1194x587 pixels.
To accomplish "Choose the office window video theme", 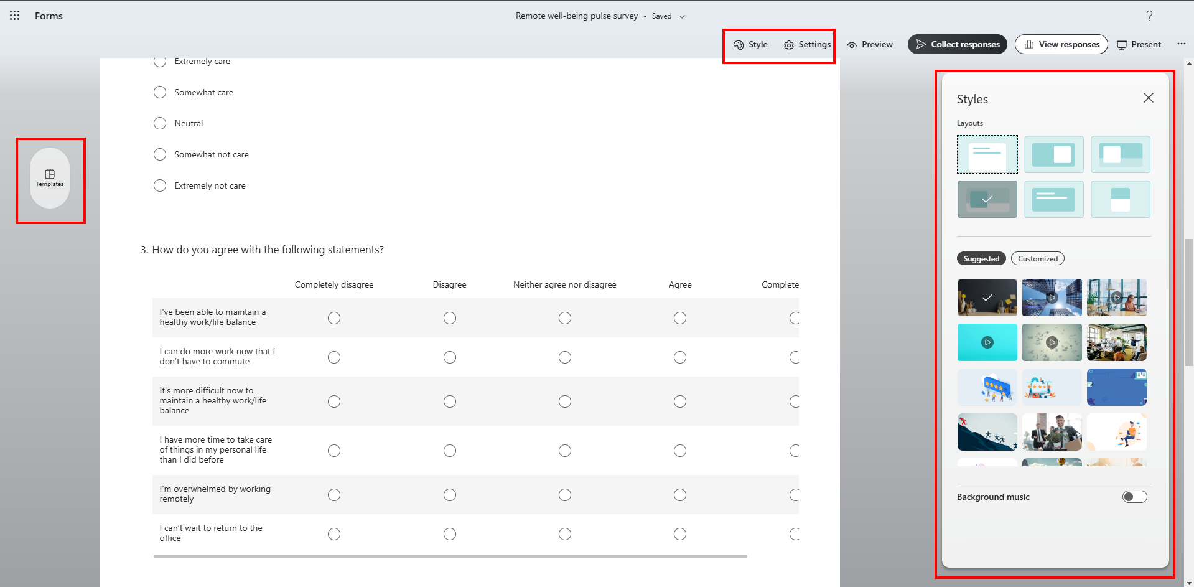I will 1117,298.
